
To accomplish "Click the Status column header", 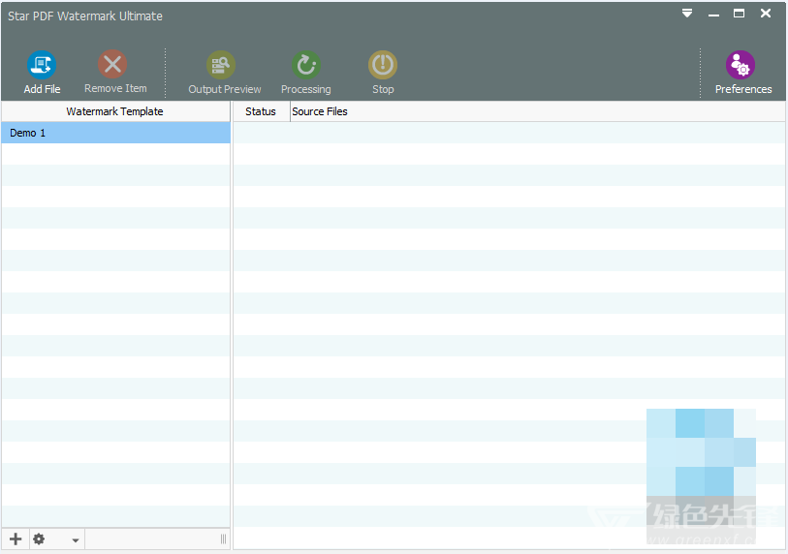I will coord(261,111).
